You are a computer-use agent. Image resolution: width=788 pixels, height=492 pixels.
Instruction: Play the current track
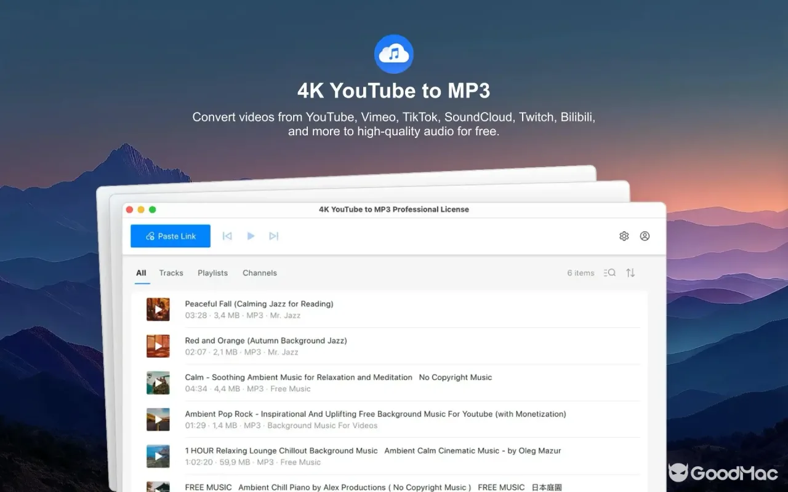[251, 236]
